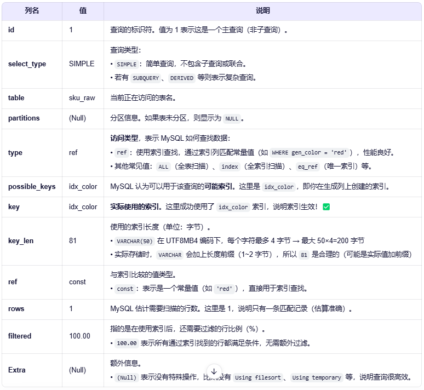Click the 额外信息 description text
This screenshot has height=390, width=424.
click(125, 363)
